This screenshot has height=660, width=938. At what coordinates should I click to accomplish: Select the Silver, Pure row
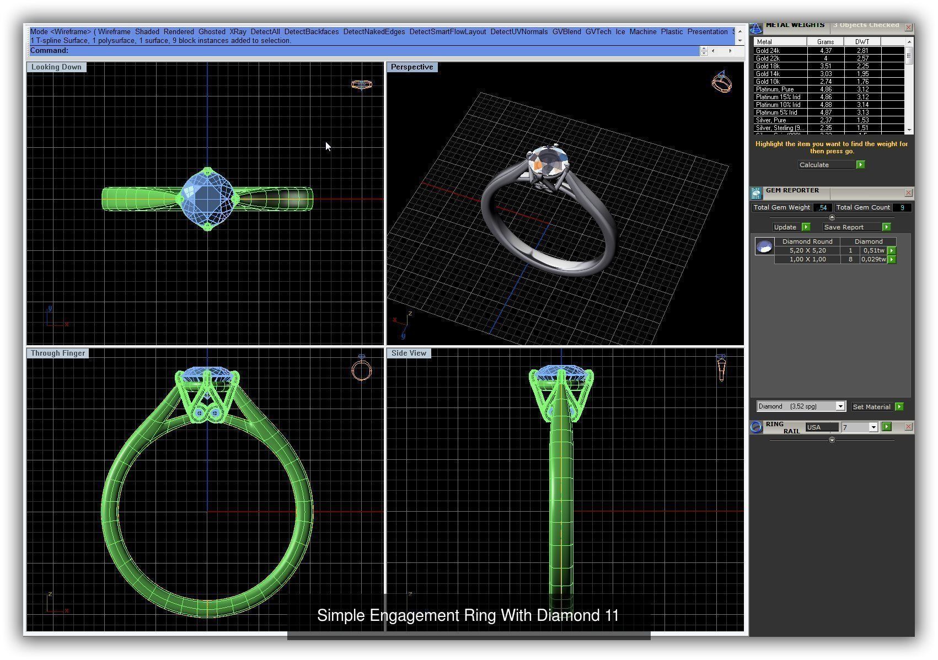pos(829,120)
